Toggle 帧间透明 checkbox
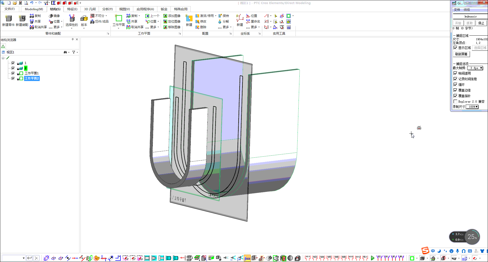This screenshot has width=488, height=262. (x=455, y=73)
